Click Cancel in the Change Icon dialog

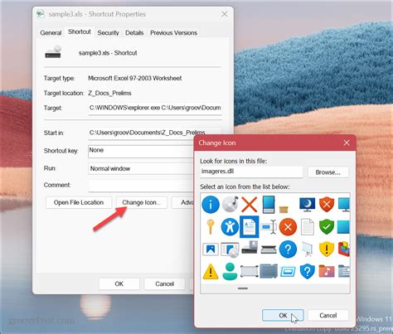click(x=328, y=316)
